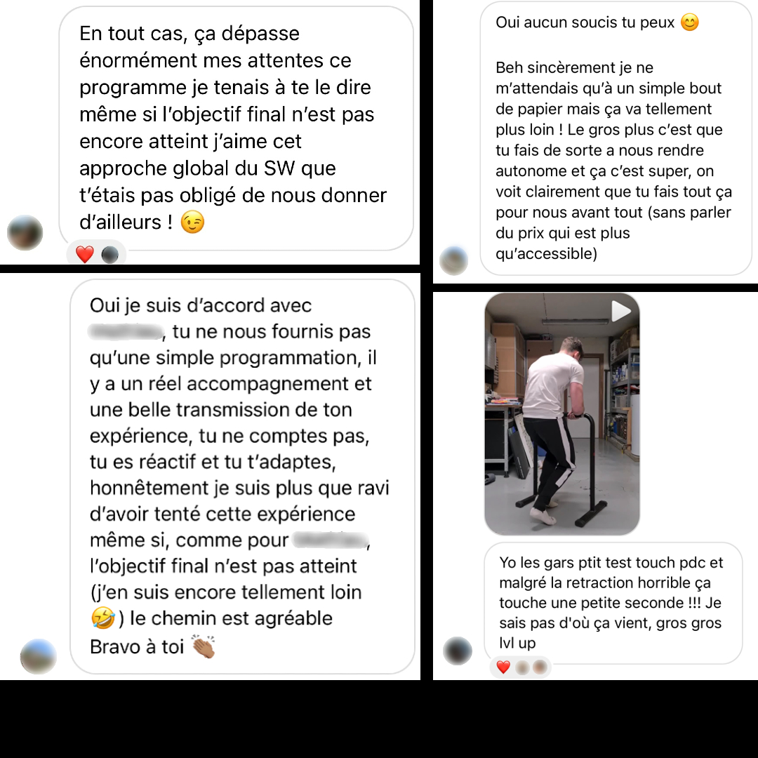Viewport: 758px width, 758px height.
Task: Select the 'En tout cas, ça dépasse' message bubble
Action: 237,128
